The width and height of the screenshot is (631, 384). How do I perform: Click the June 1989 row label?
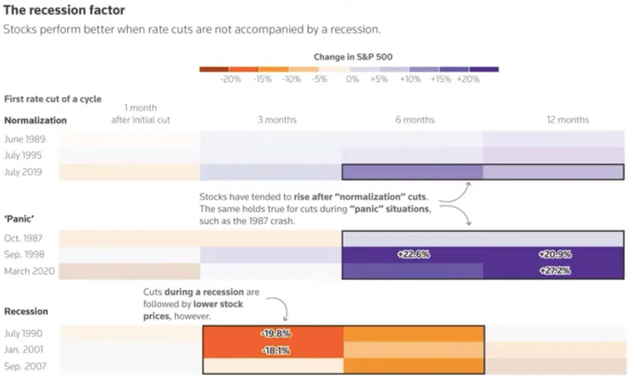click(25, 139)
